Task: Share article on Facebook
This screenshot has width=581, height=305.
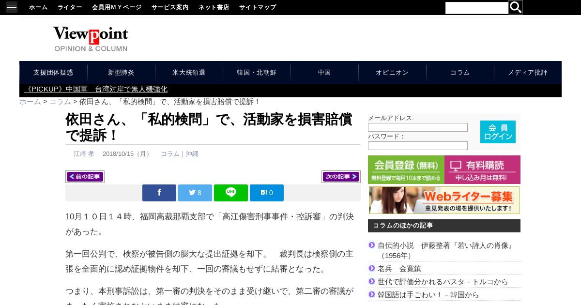Action: click(x=159, y=193)
